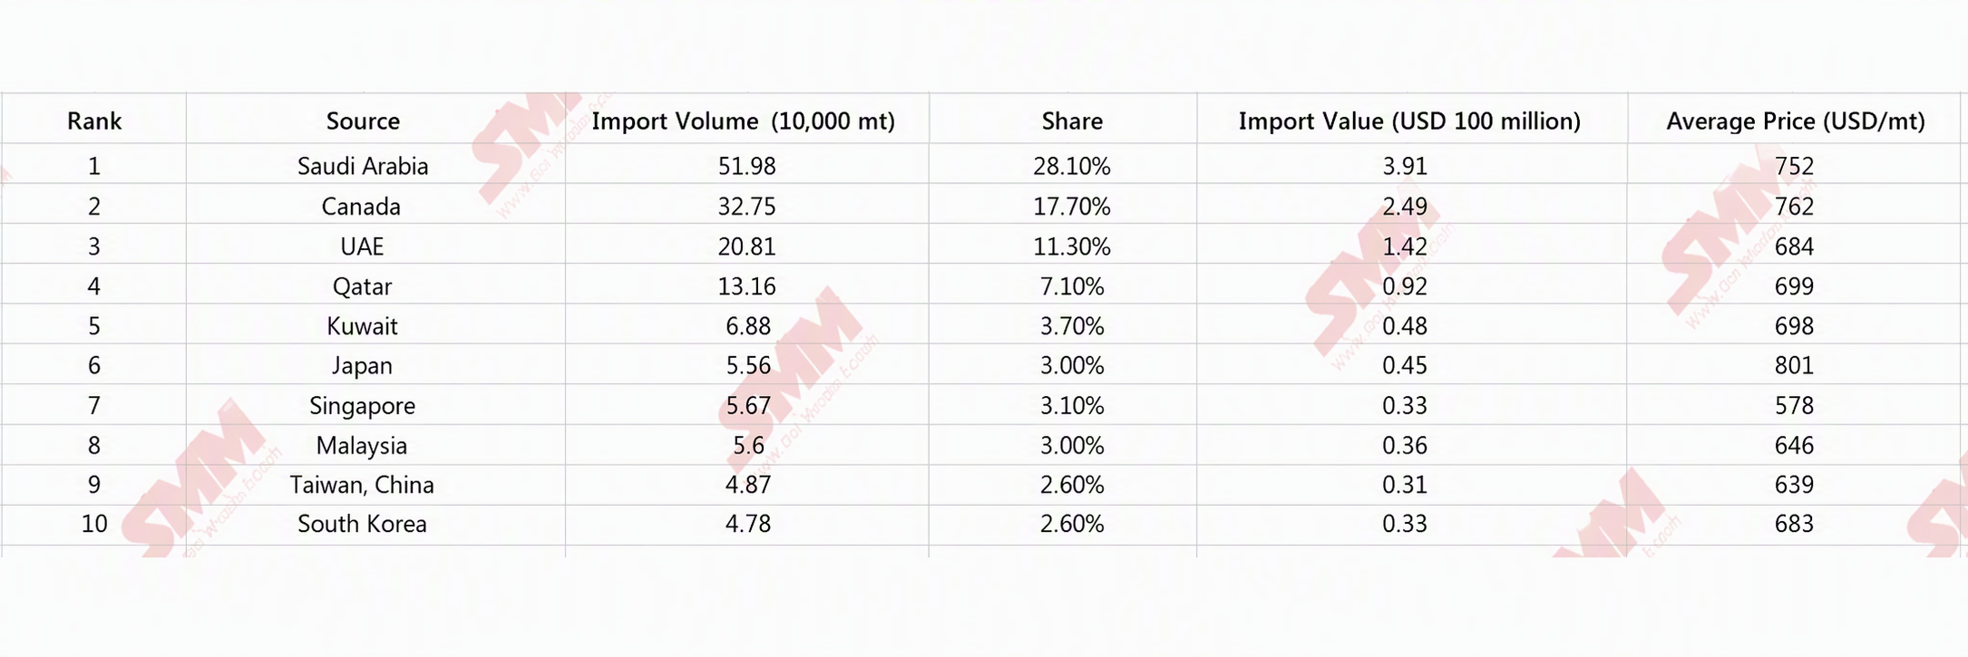The image size is (1968, 657).
Task: Select the Qatar cell
Action: point(362,286)
